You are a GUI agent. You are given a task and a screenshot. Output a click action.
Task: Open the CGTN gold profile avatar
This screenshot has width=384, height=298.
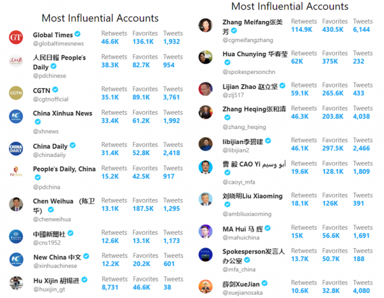click(x=16, y=93)
